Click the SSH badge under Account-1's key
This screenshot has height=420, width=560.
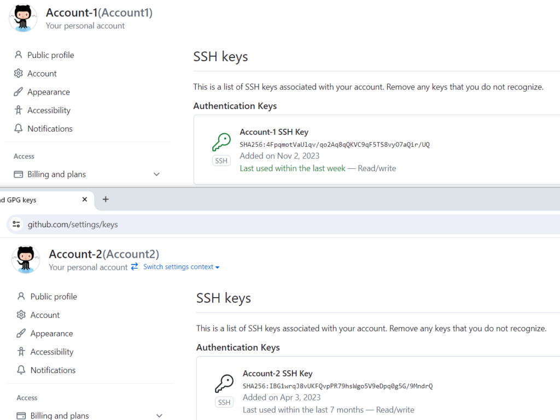point(221,161)
